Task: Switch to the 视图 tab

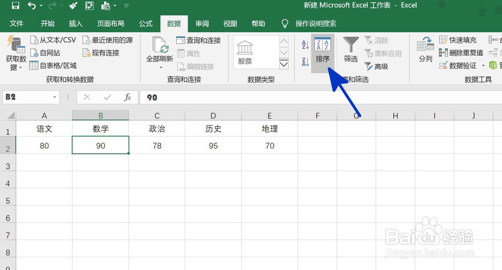Action: [x=230, y=24]
